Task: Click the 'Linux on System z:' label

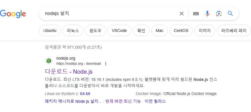Action: [62, 94]
